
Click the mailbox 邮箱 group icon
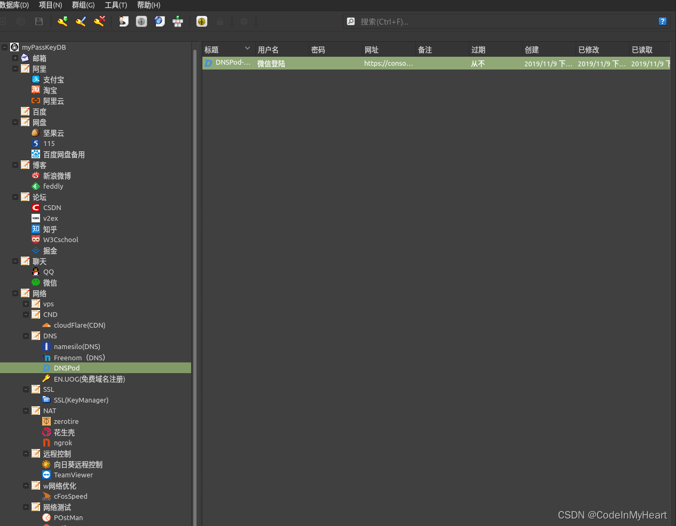click(x=25, y=58)
